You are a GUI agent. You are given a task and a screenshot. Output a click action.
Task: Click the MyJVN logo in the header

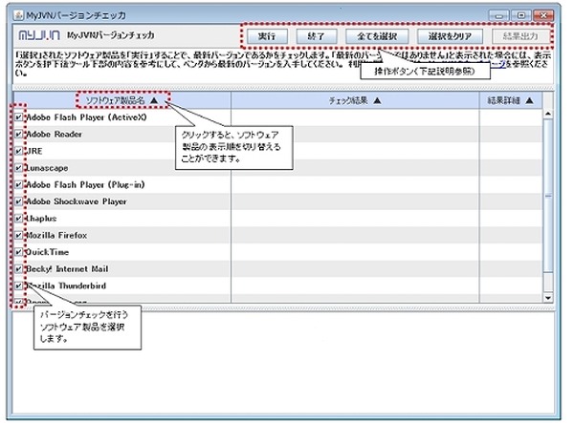click(x=37, y=36)
